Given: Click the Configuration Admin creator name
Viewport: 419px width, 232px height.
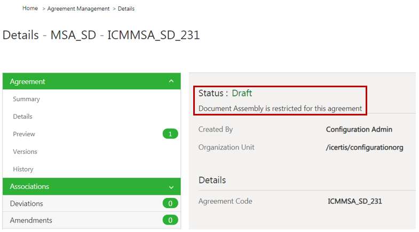Looking at the screenshot, I should tap(359, 129).
